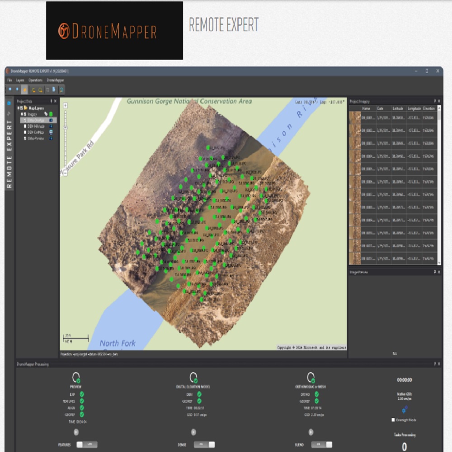Click the Project Imagery scrollbar down arrow
The height and width of the screenshot is (452, 452).
pos(439,263)
